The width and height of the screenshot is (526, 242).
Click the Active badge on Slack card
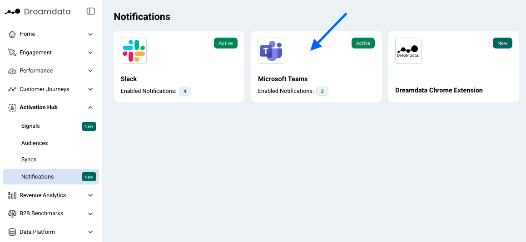226,43
